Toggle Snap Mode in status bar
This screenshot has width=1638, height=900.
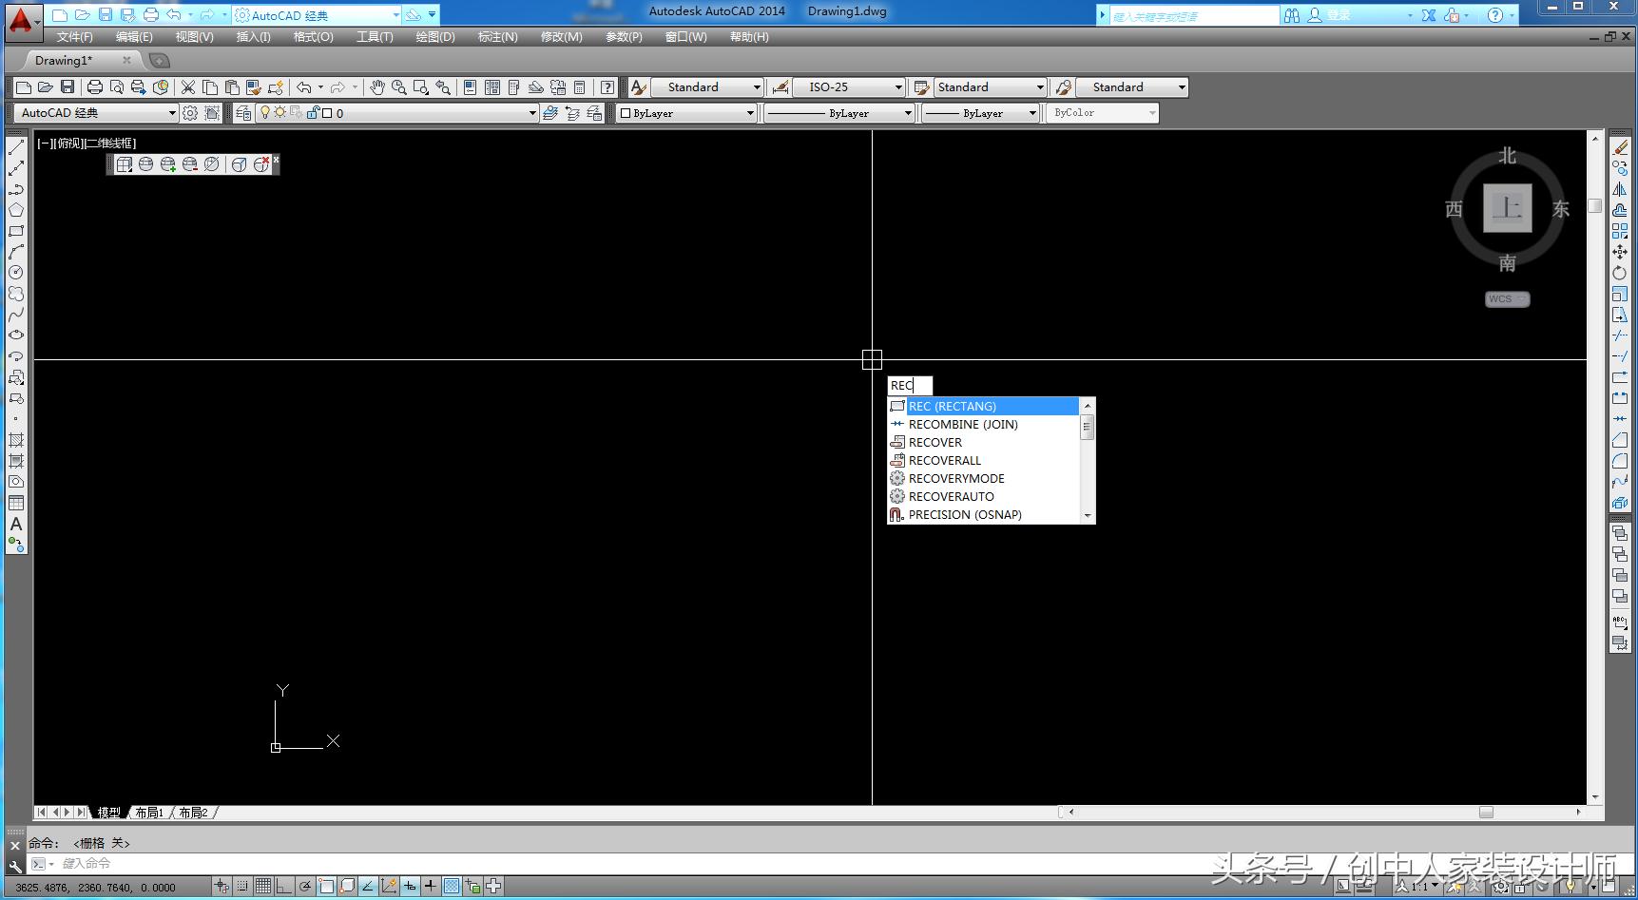pyautogui.click(x=242, y=887)
